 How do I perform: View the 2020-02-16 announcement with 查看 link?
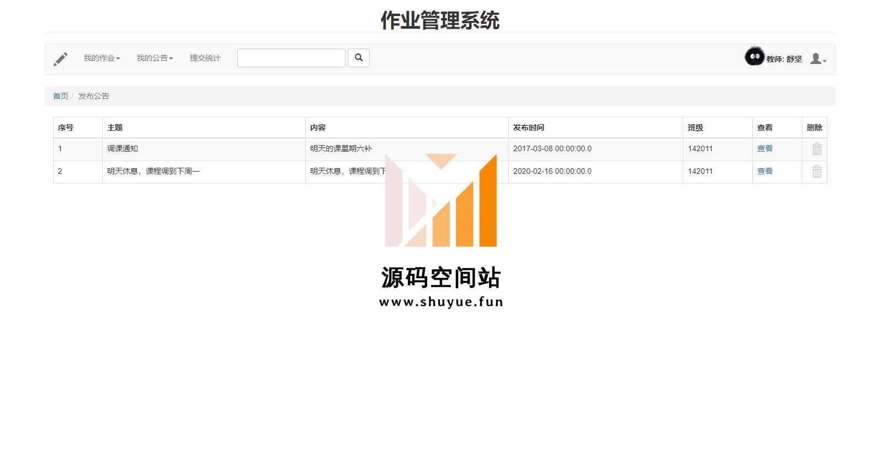(764, 171)
